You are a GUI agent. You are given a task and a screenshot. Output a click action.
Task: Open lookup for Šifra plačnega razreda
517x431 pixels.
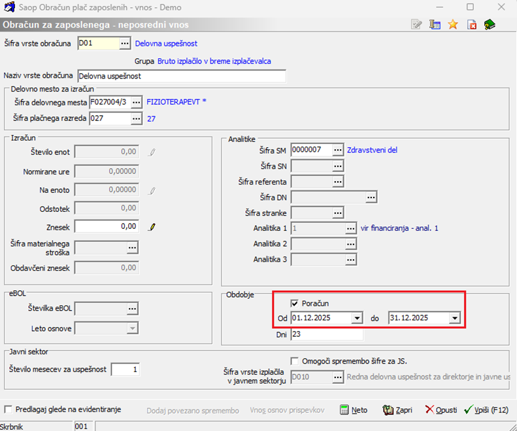136,118
